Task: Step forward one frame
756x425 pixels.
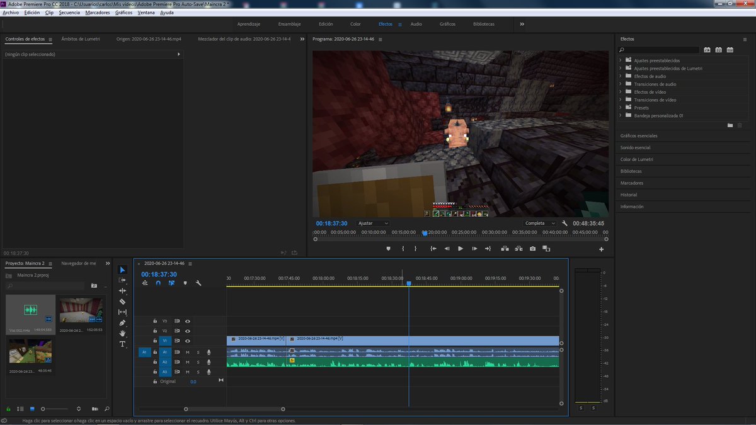Action: click(474, 249)
